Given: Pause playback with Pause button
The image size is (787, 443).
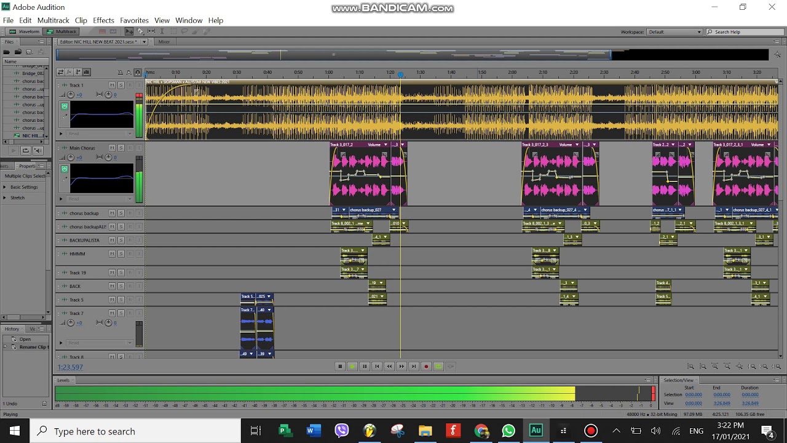Looking at the screenshot, I should click(365, 366).
